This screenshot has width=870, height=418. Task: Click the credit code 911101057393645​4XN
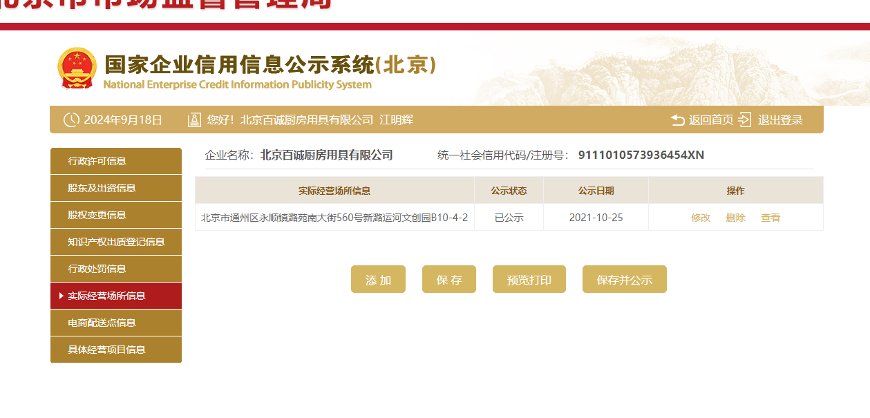641,155
